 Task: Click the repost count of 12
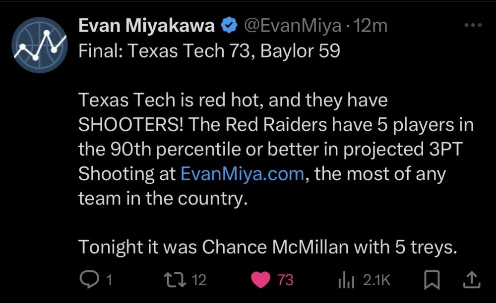(198, 281)
